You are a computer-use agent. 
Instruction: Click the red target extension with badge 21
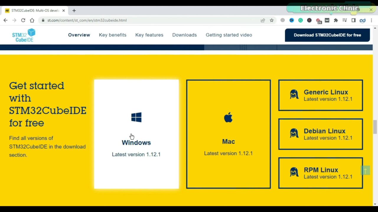(318, 21)
